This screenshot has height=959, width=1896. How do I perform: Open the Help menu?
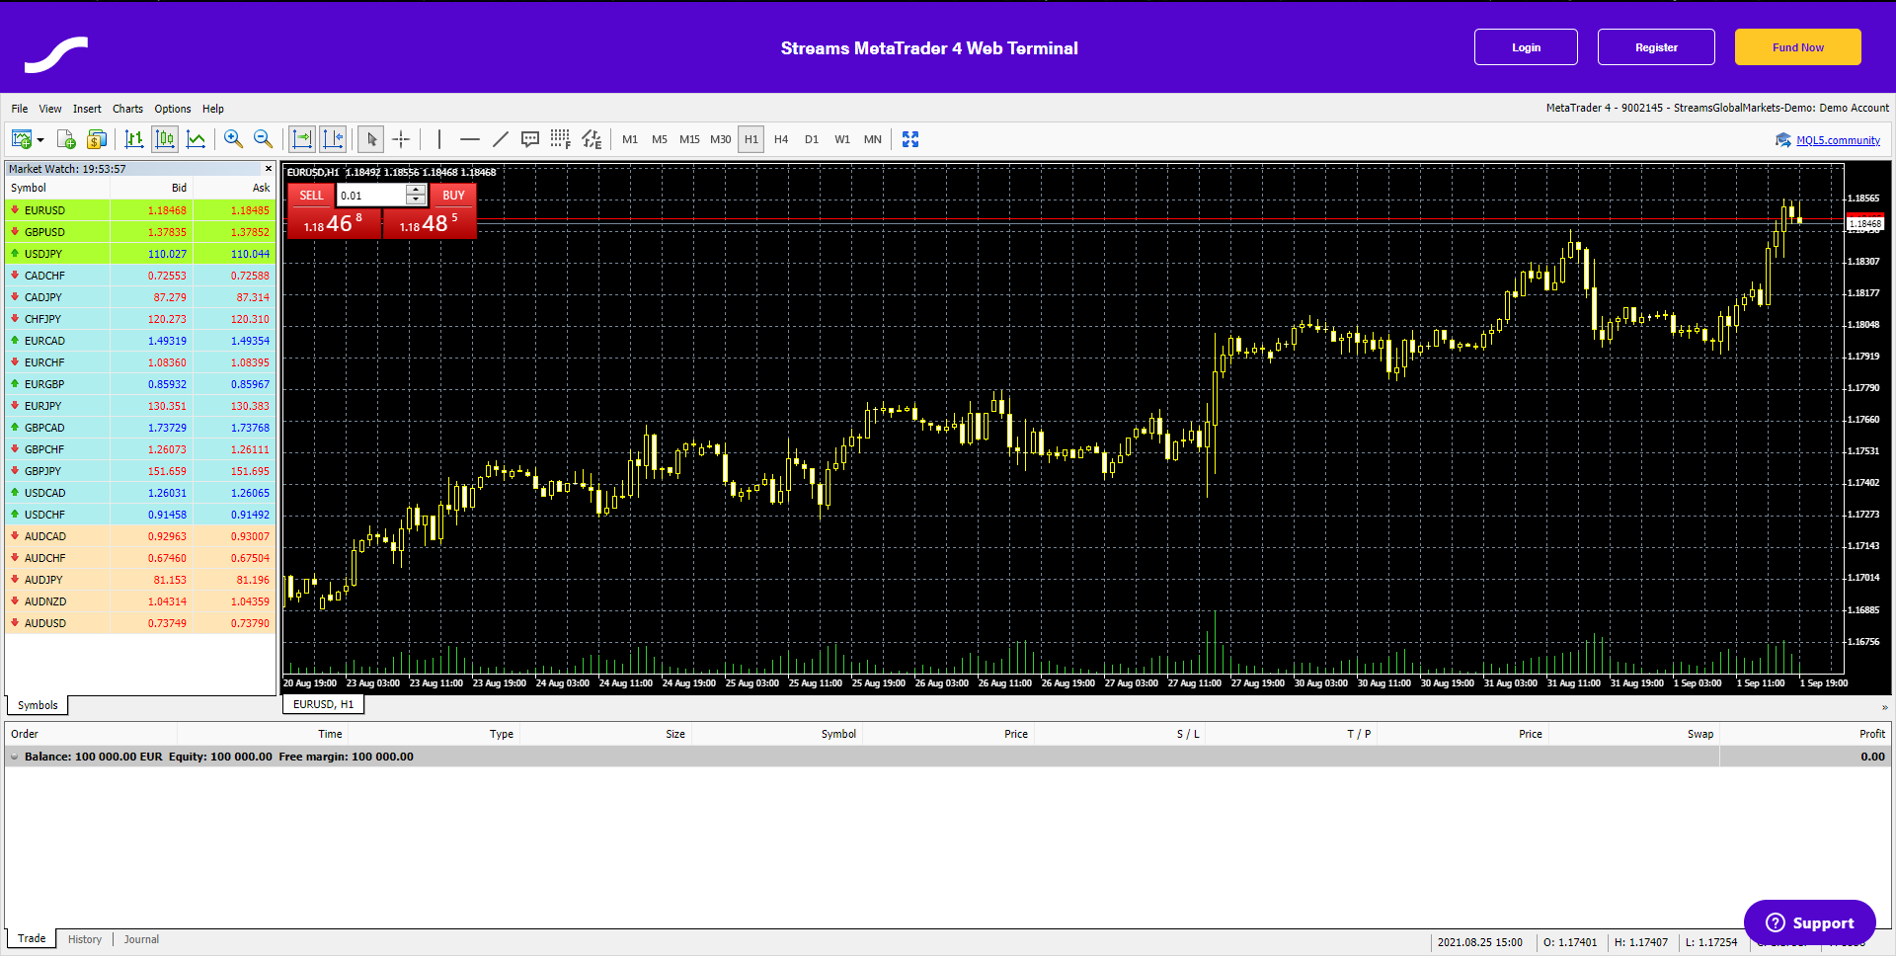pyautogui.click(x=213, y=109)
